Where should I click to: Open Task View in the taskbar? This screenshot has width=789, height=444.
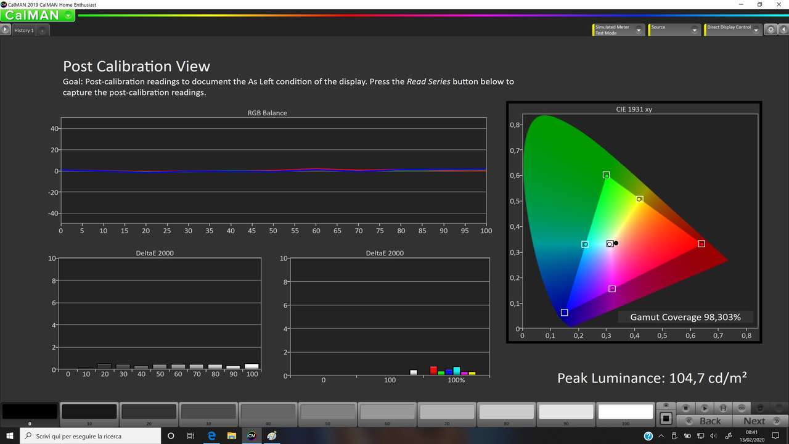pyautogui.click(x=191, y=436)
